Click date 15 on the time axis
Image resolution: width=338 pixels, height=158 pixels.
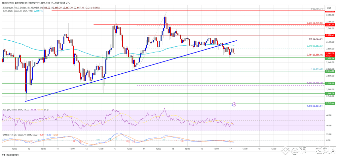pyautogui.click(x=173, y=149)
